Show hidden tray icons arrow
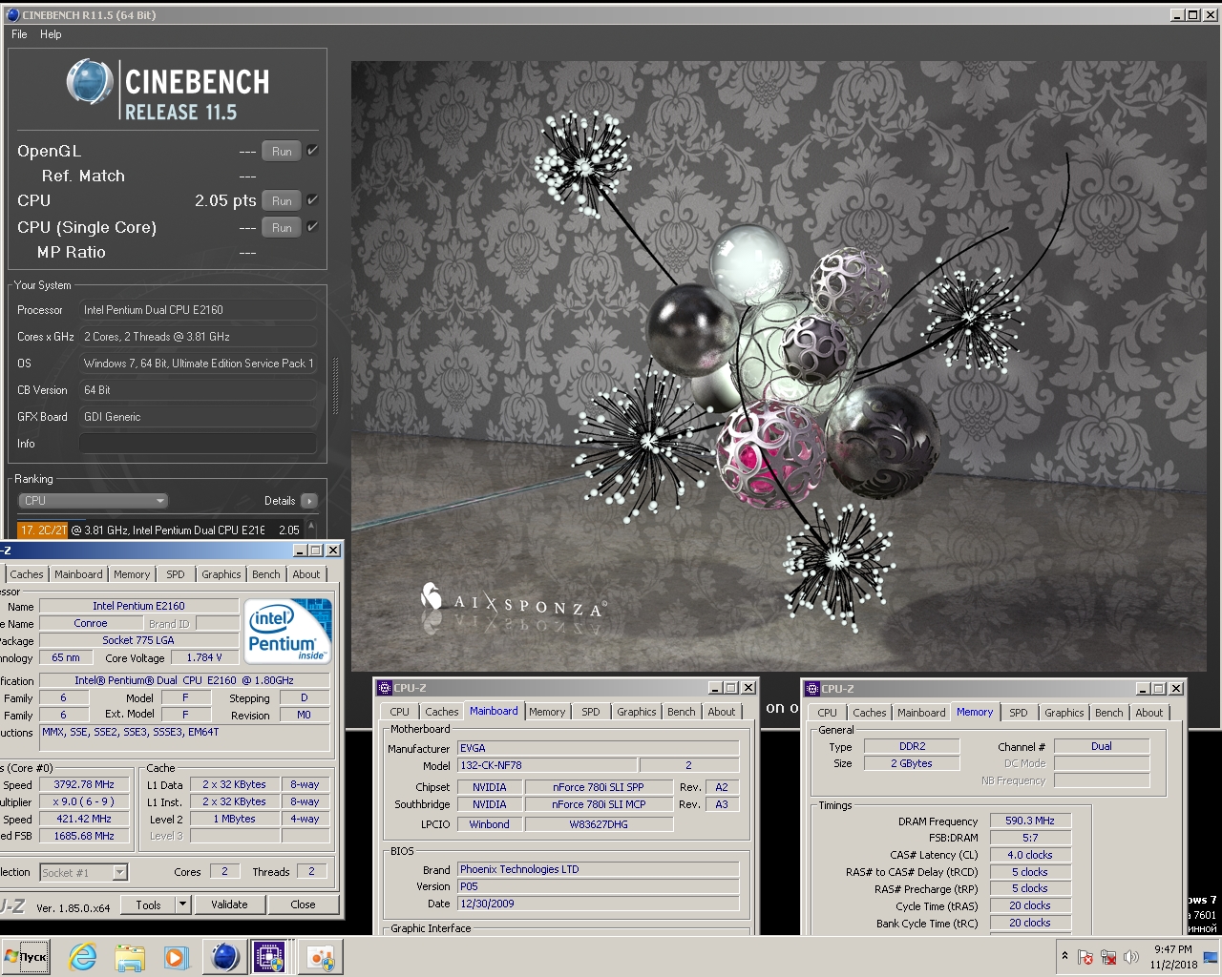The height and width of the screenshot is (977, 1222). [x=1064, y=956]
